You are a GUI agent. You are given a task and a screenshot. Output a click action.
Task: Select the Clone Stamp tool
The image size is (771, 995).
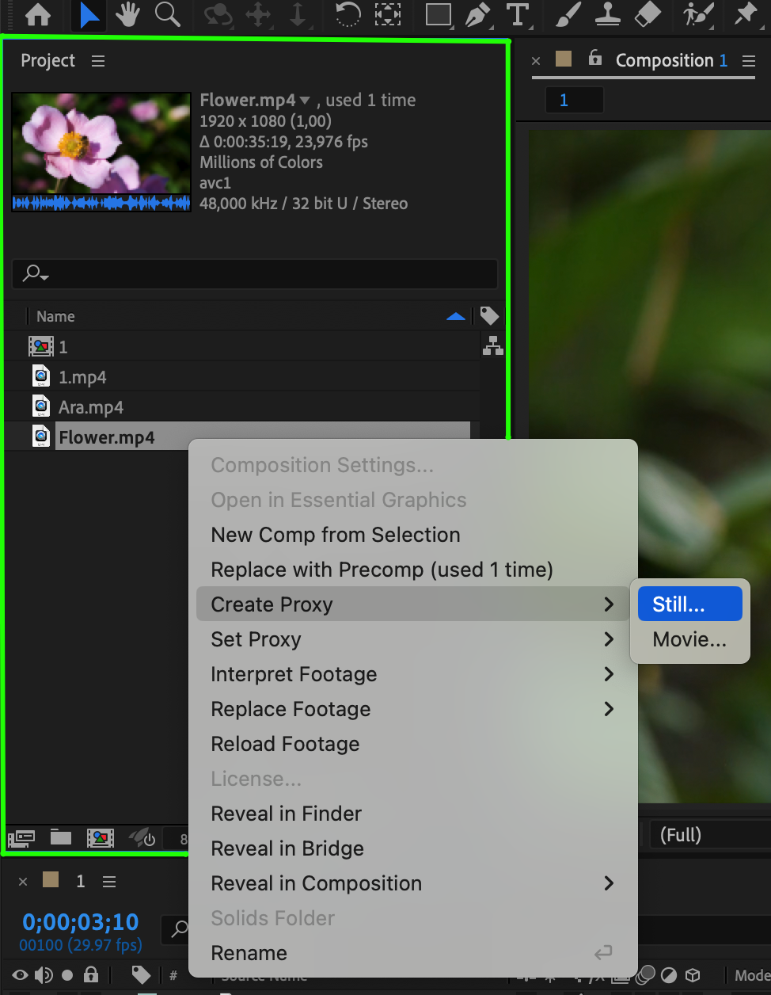click(x=608, y=14)
